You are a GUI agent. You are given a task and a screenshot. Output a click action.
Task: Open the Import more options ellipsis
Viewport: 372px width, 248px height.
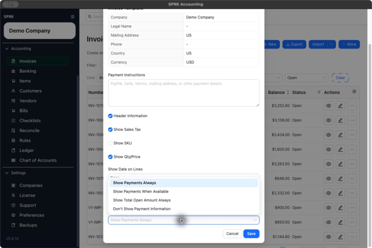tap(332, 44)
